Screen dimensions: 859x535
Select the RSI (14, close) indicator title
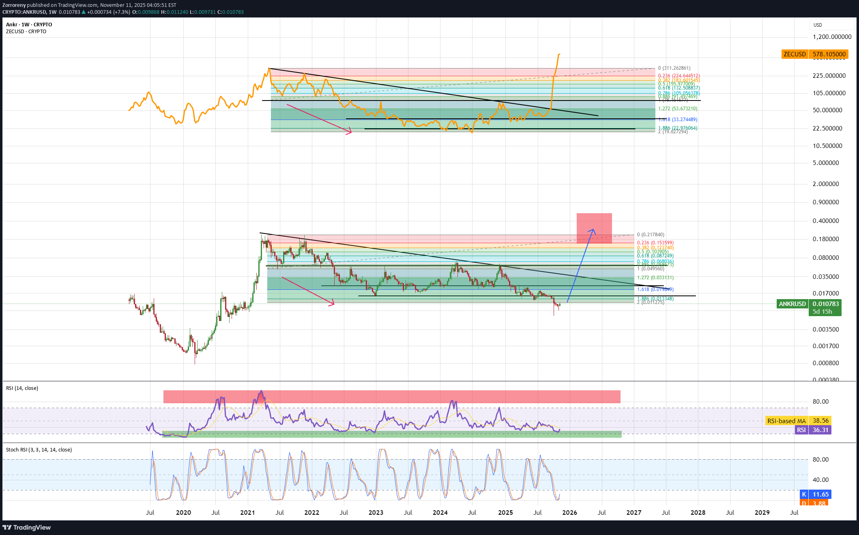[x=22, y=388]
